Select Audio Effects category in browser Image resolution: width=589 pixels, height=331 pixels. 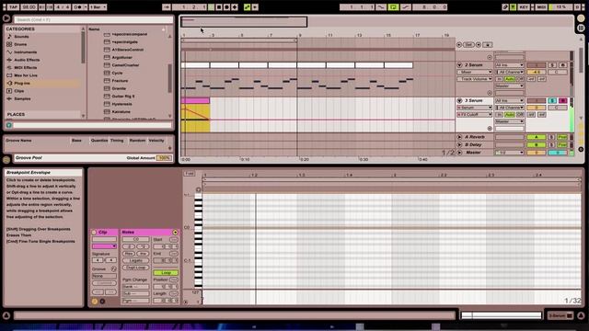coord(27,60)
